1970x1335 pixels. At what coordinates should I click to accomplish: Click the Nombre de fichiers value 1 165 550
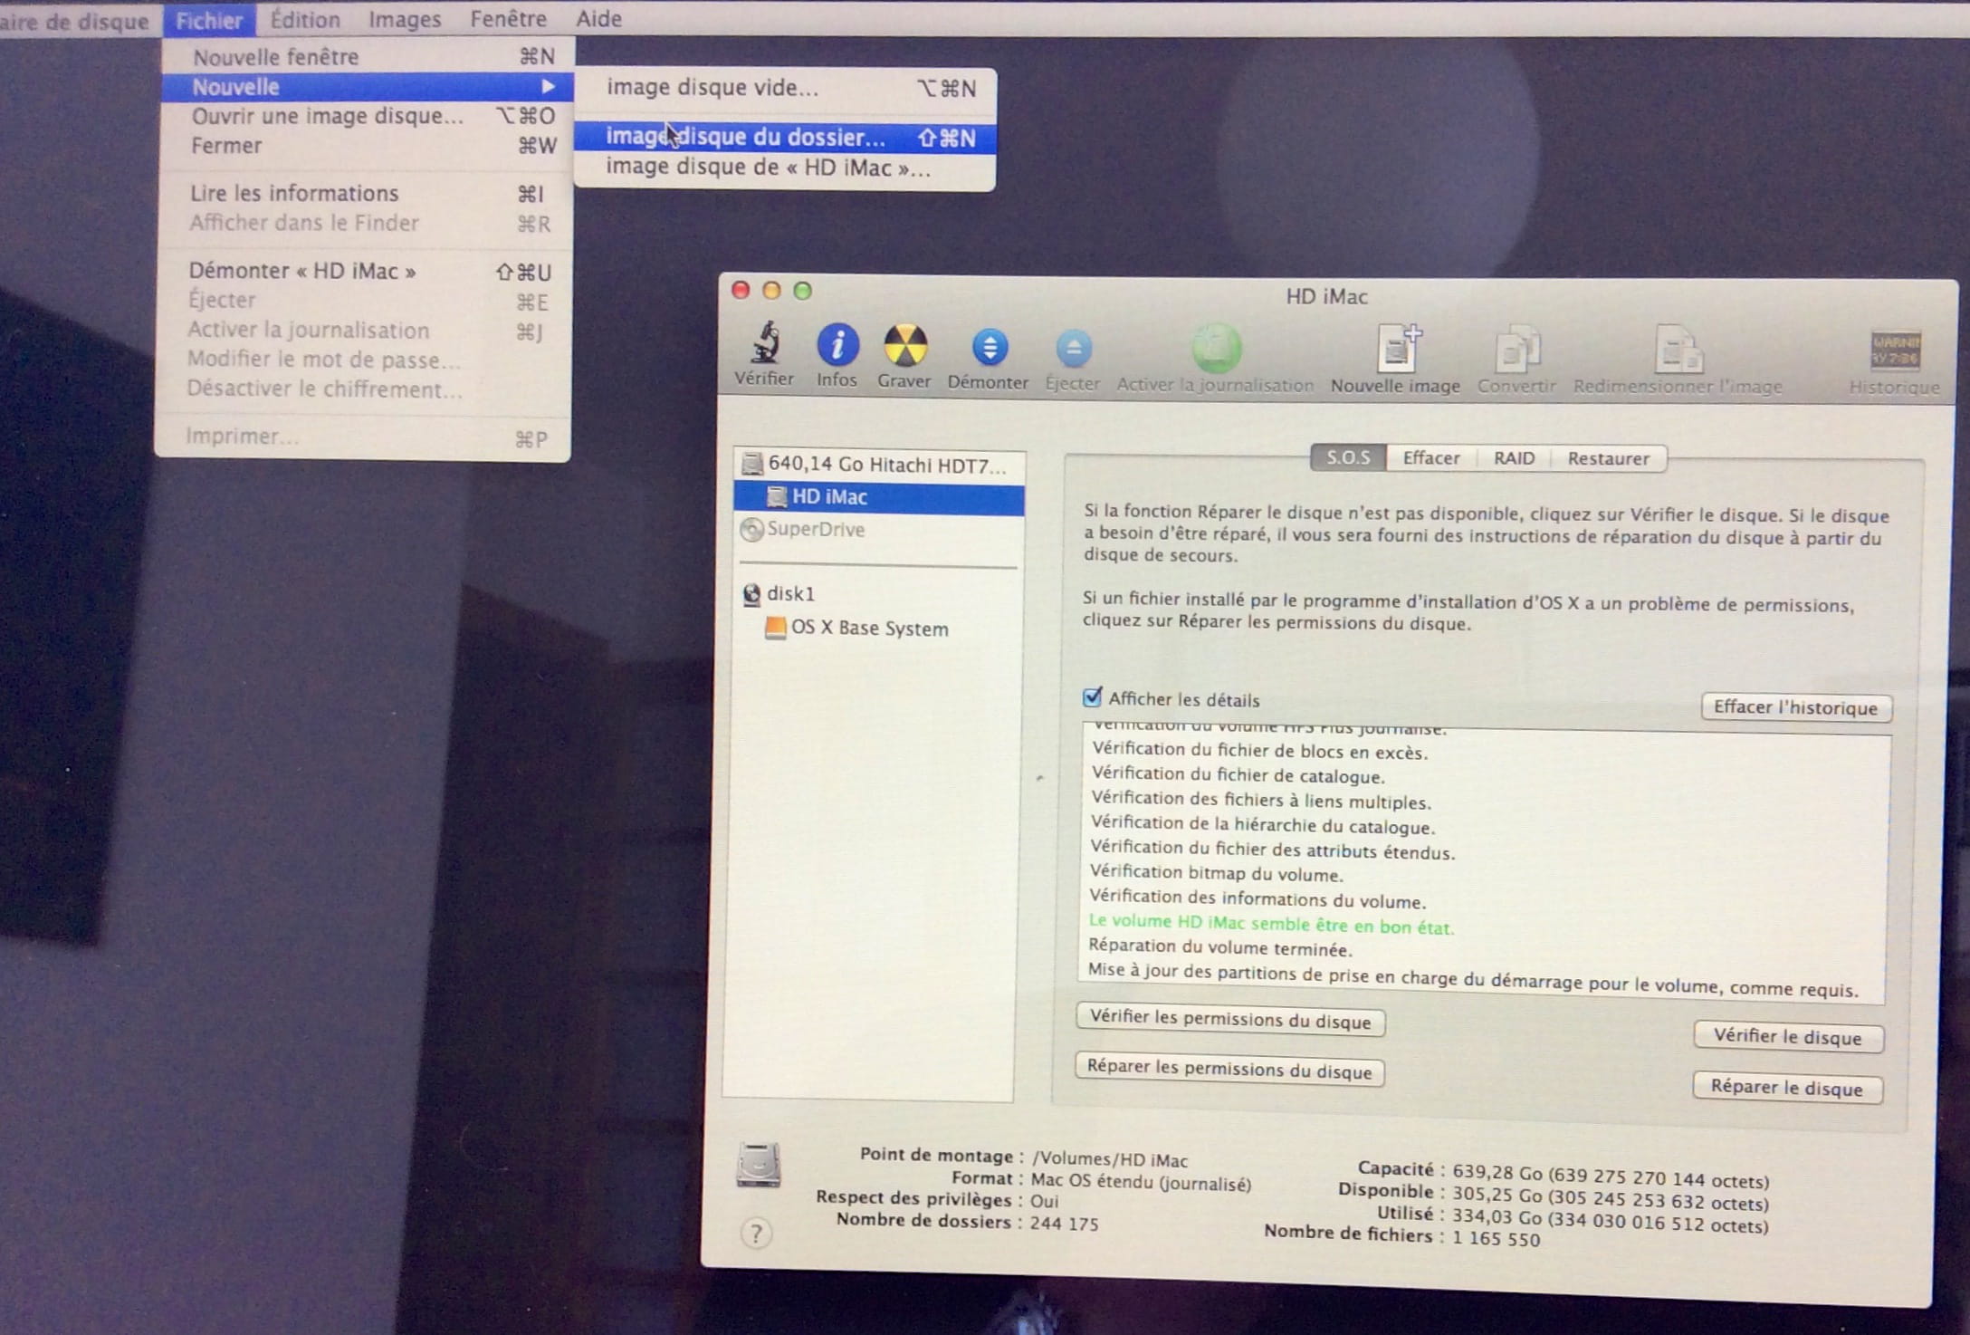point(1496,1239)
